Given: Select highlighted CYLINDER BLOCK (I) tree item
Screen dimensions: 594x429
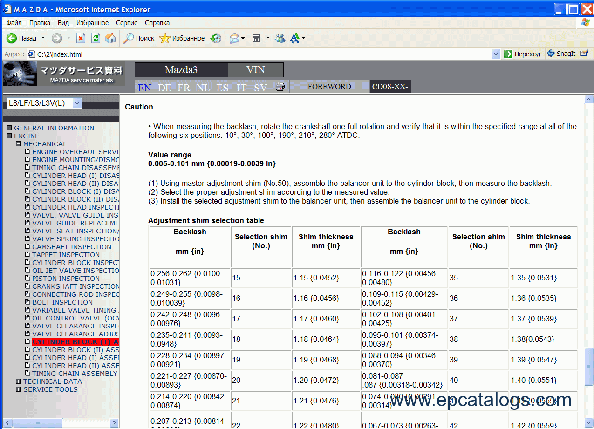Looking at the screenshot, I should (x=76, y=342).
